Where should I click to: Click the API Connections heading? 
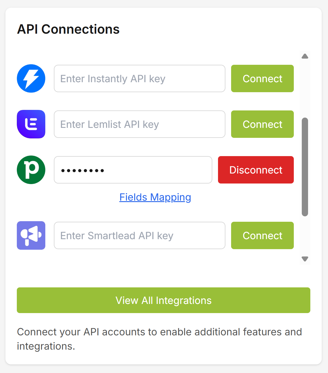click(x=68, y=29)
